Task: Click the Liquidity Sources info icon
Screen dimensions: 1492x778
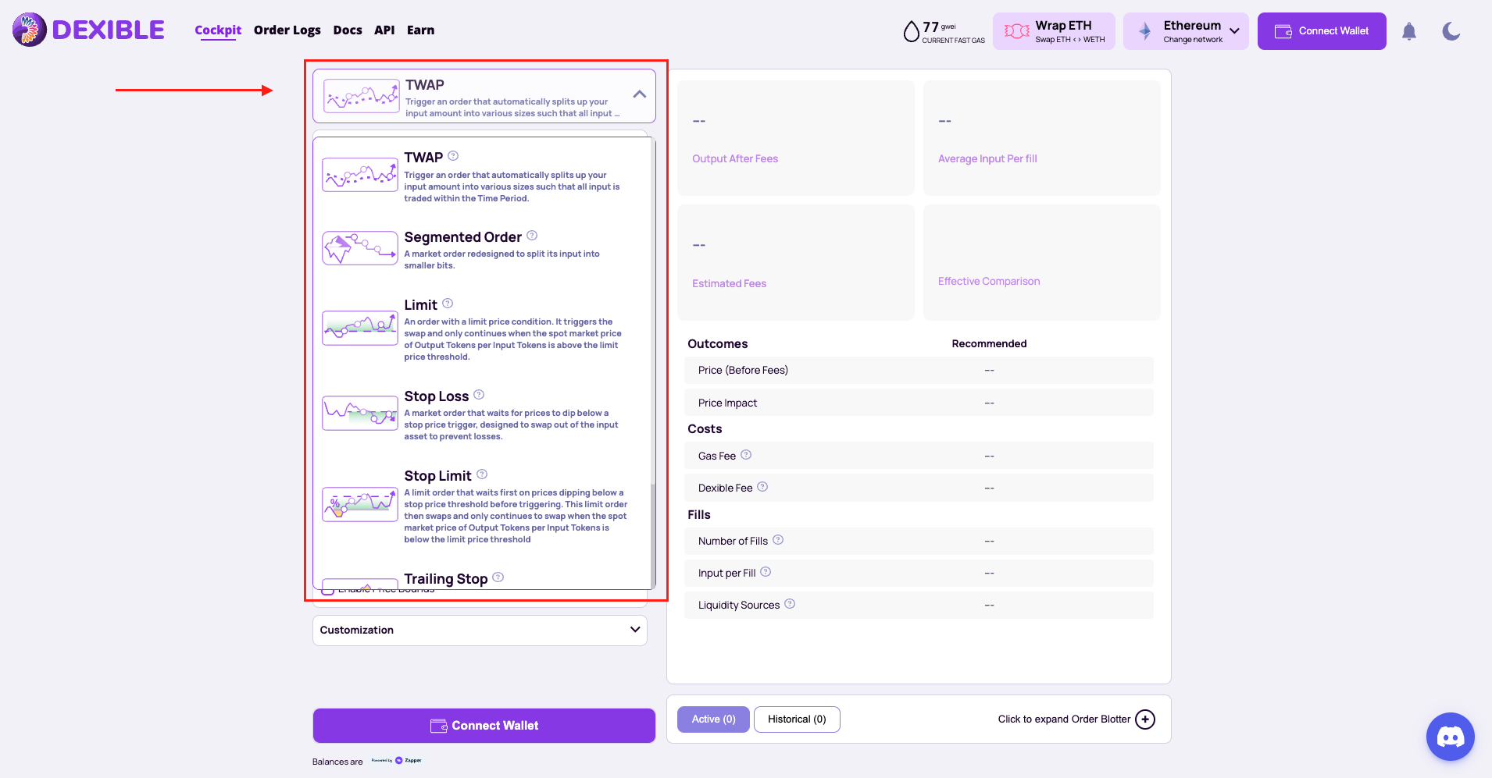Action: pyautogui.click(x=790, y=604)
